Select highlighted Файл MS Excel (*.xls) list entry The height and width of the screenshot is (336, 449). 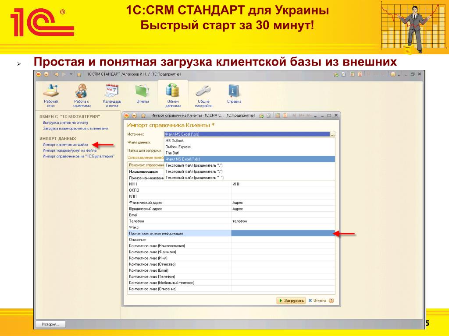click(249, 159)
